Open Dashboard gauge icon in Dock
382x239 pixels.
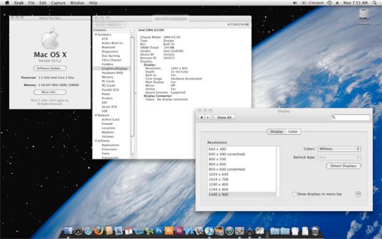78,231
